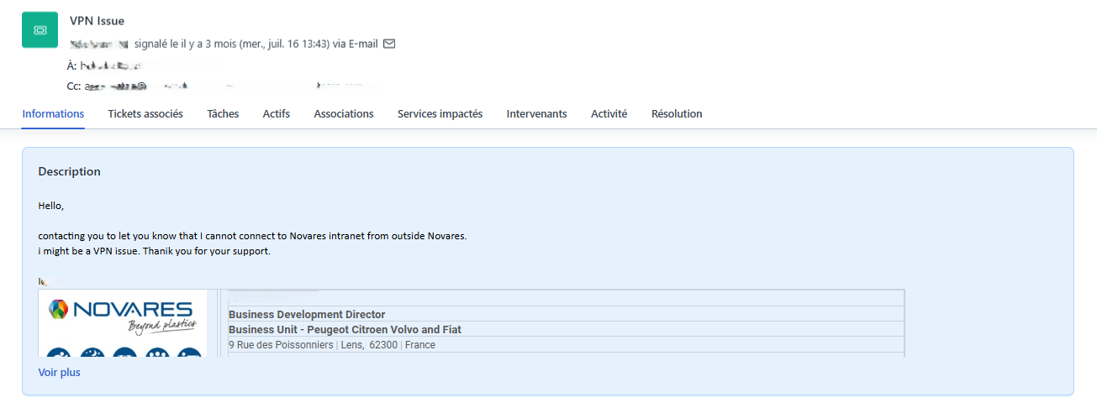Click the green ticket type icon
This screenshot has height=408, width=1097.
coord(40,29)
